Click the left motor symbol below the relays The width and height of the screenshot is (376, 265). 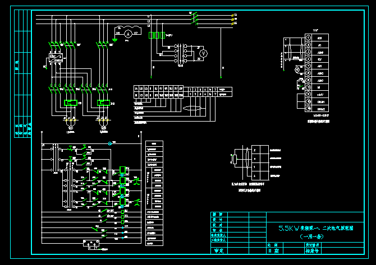71,128
